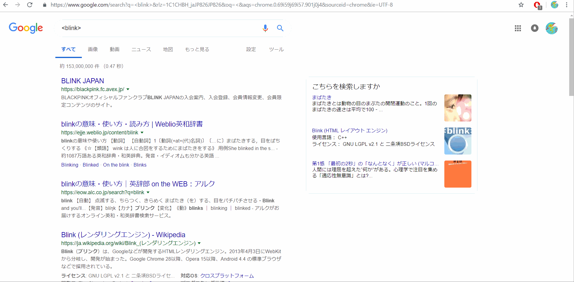Click the page vertical scrollbar
Viewport: 574px width, 282px height.
[x=571, y=57]
